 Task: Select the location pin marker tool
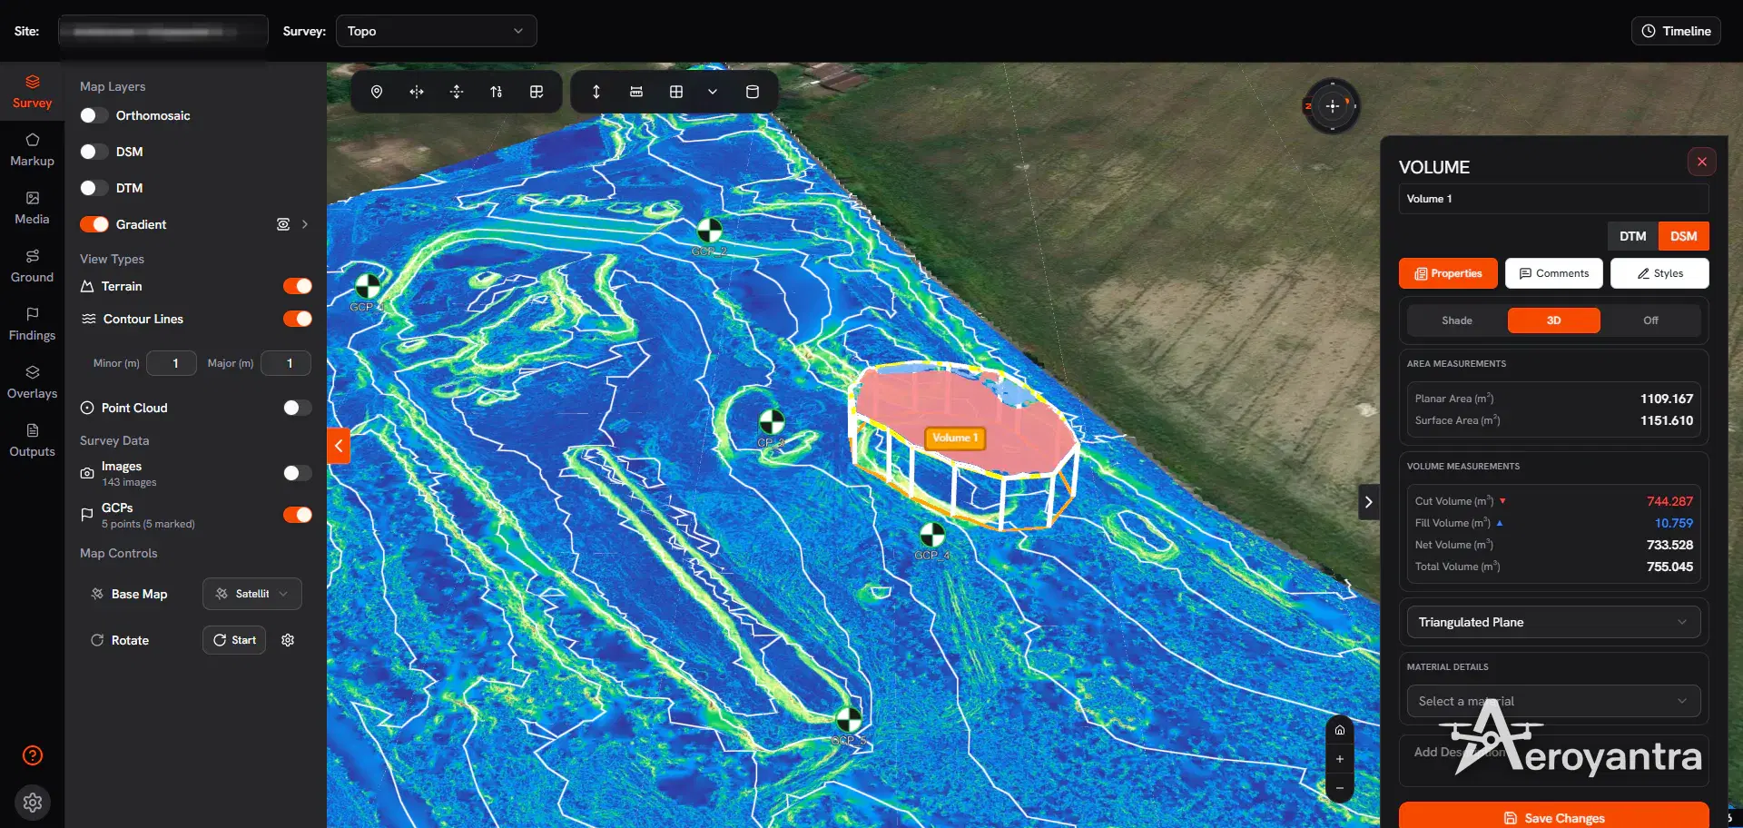tap(377, 92)
